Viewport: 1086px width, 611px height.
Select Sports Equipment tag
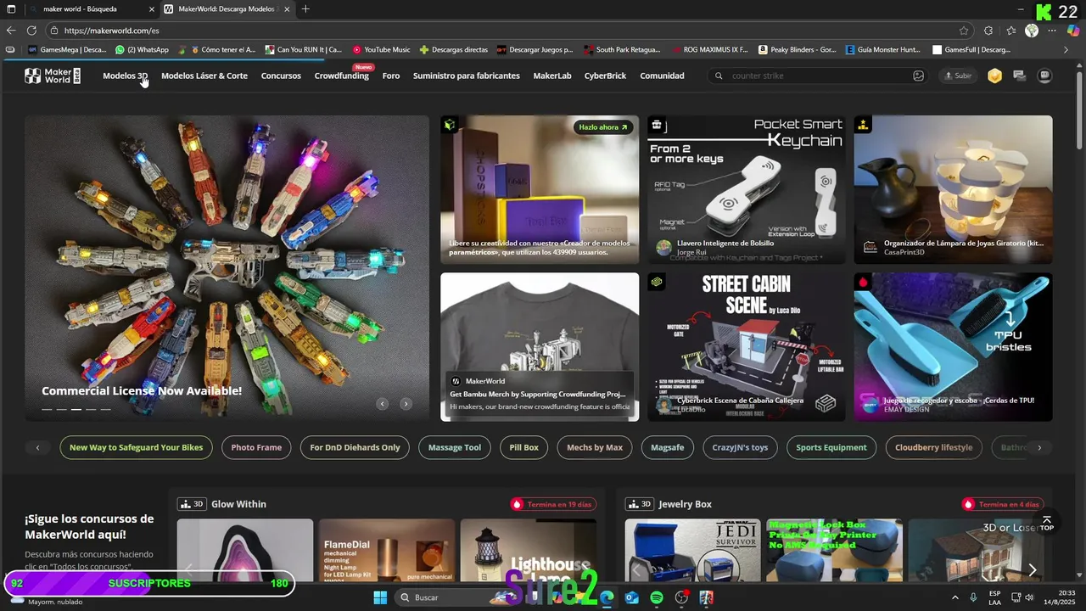(x=831, y=447)
